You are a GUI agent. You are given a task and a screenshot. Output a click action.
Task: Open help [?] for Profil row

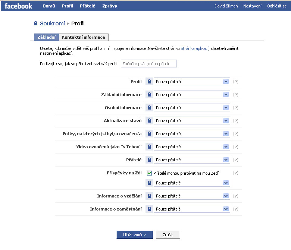point(236,82)
